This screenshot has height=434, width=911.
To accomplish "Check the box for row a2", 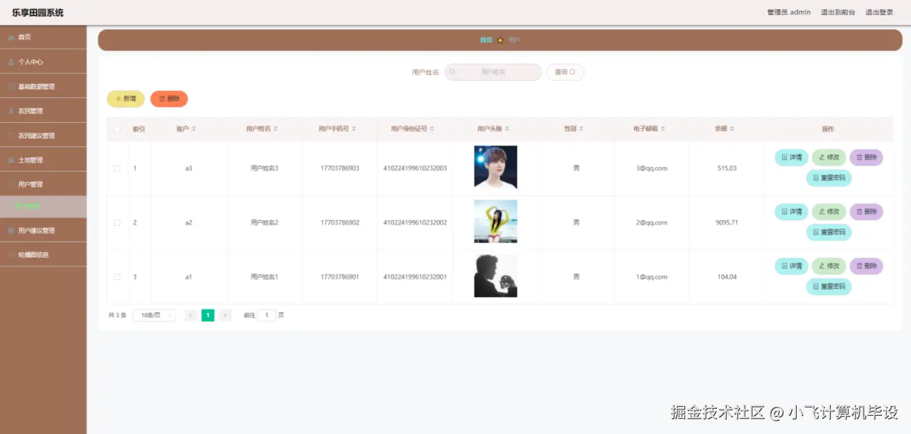I will click(117, 223).
